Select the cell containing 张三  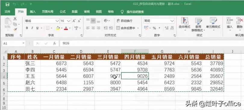[32, 63]
